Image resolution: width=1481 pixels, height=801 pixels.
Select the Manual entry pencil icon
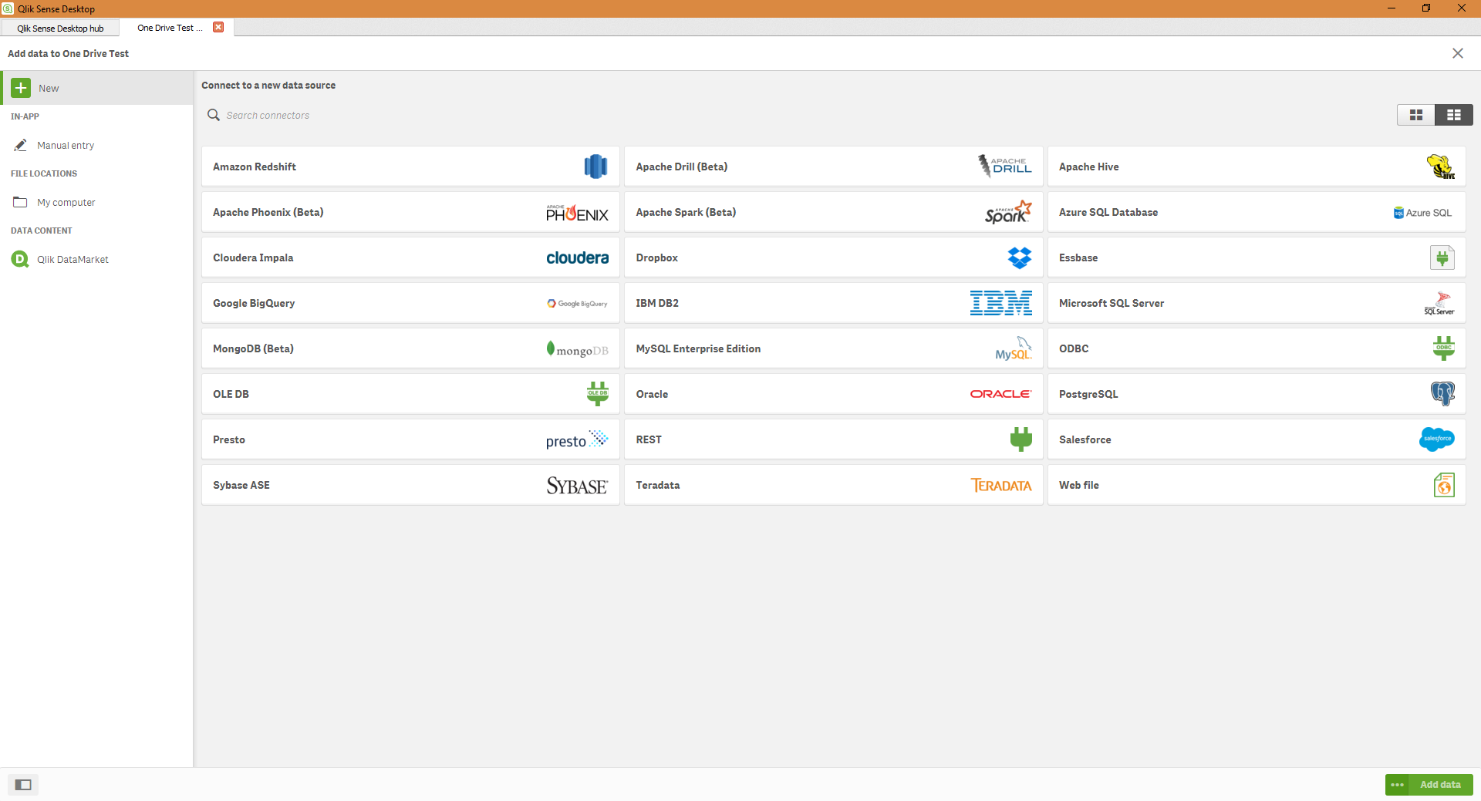click(x=21, y=144)
